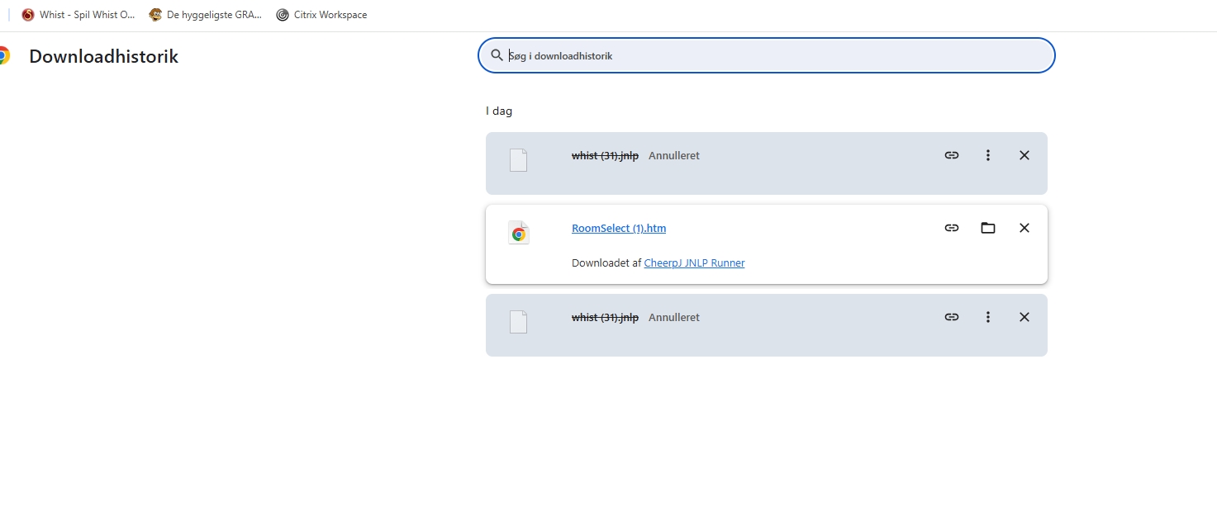
Task: Open the RoomSelect (1).htm file link
Action: click(618, 229)
